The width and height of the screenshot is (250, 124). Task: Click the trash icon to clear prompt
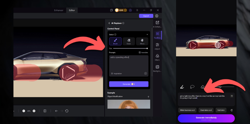click(232, 96)
